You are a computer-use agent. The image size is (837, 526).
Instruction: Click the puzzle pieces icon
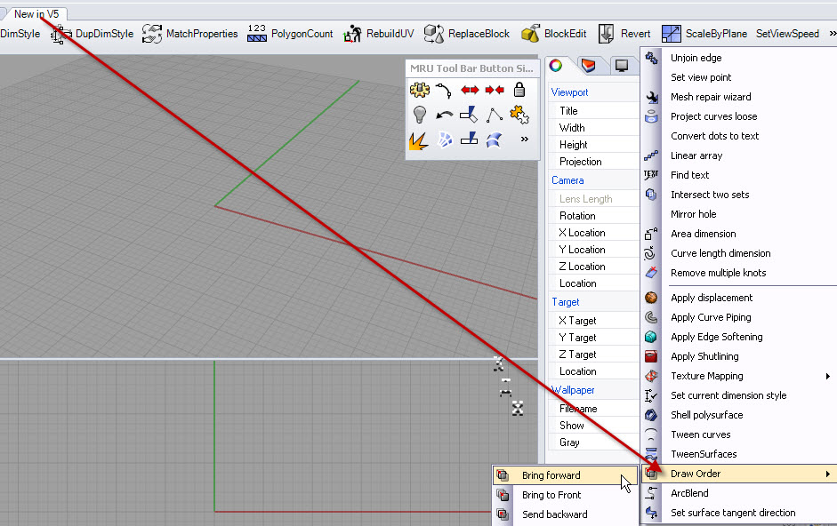(520, 115)
